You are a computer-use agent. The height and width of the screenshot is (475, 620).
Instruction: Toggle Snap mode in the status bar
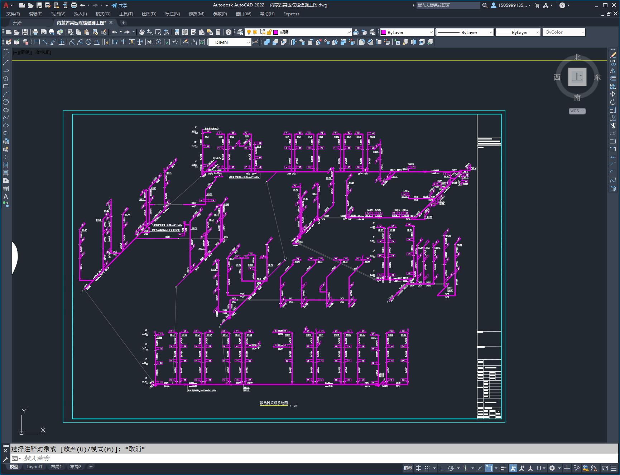[427, 468]
